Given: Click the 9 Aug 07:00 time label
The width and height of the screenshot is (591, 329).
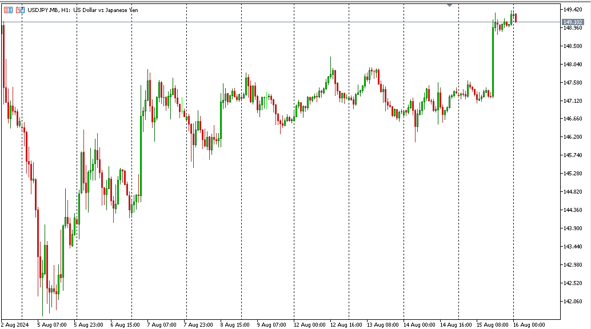Looking at the screenshot, I should pyautogui.click(x=271, y=325).
